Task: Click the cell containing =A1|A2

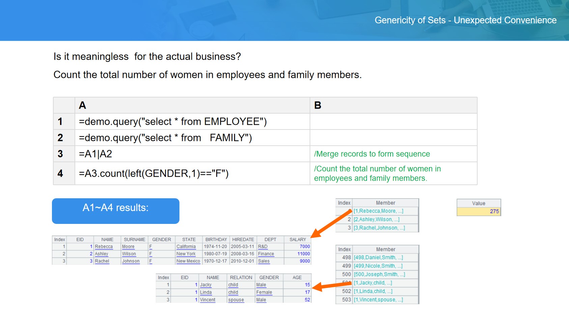Action: [x=192, y=154]
